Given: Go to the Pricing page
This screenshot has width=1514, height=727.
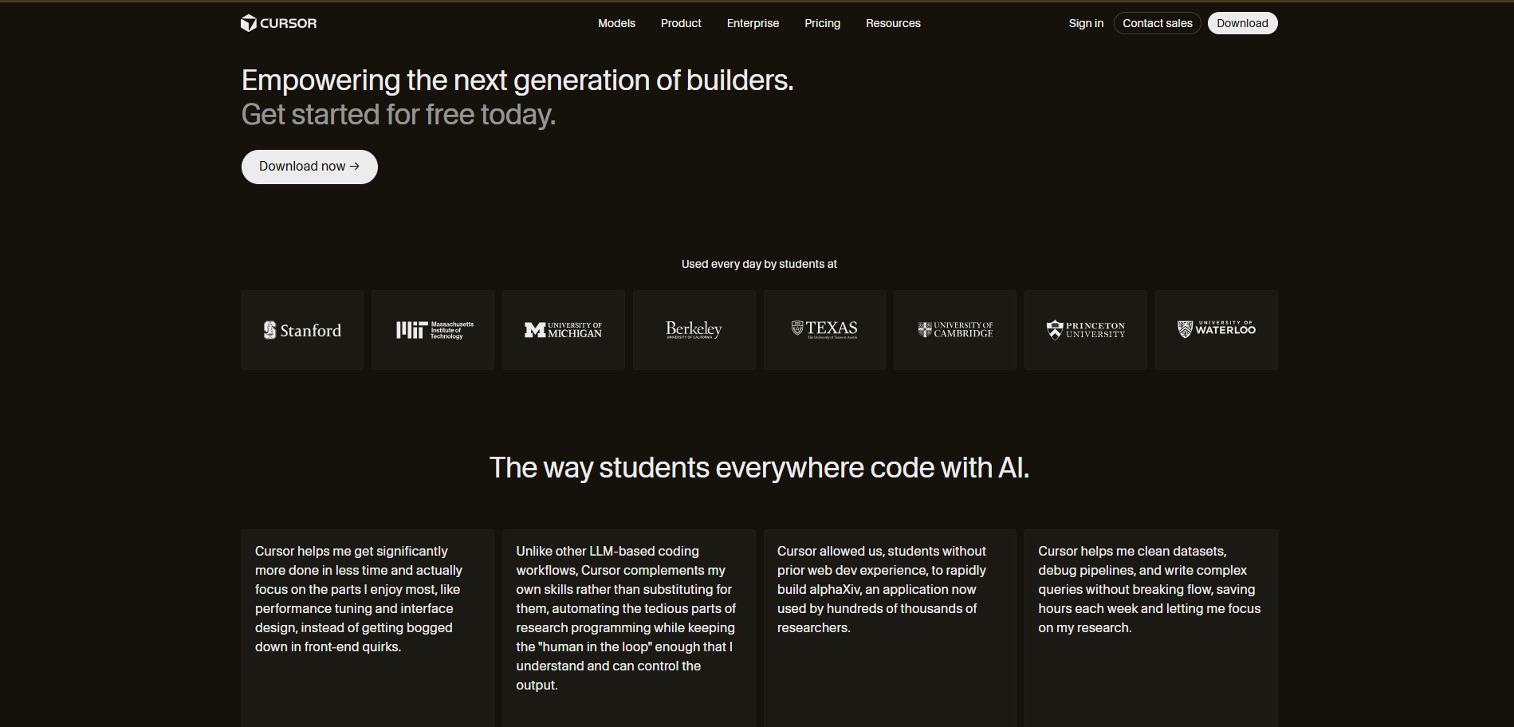Looking at the screenshot, I should click(x=822, y=23).
